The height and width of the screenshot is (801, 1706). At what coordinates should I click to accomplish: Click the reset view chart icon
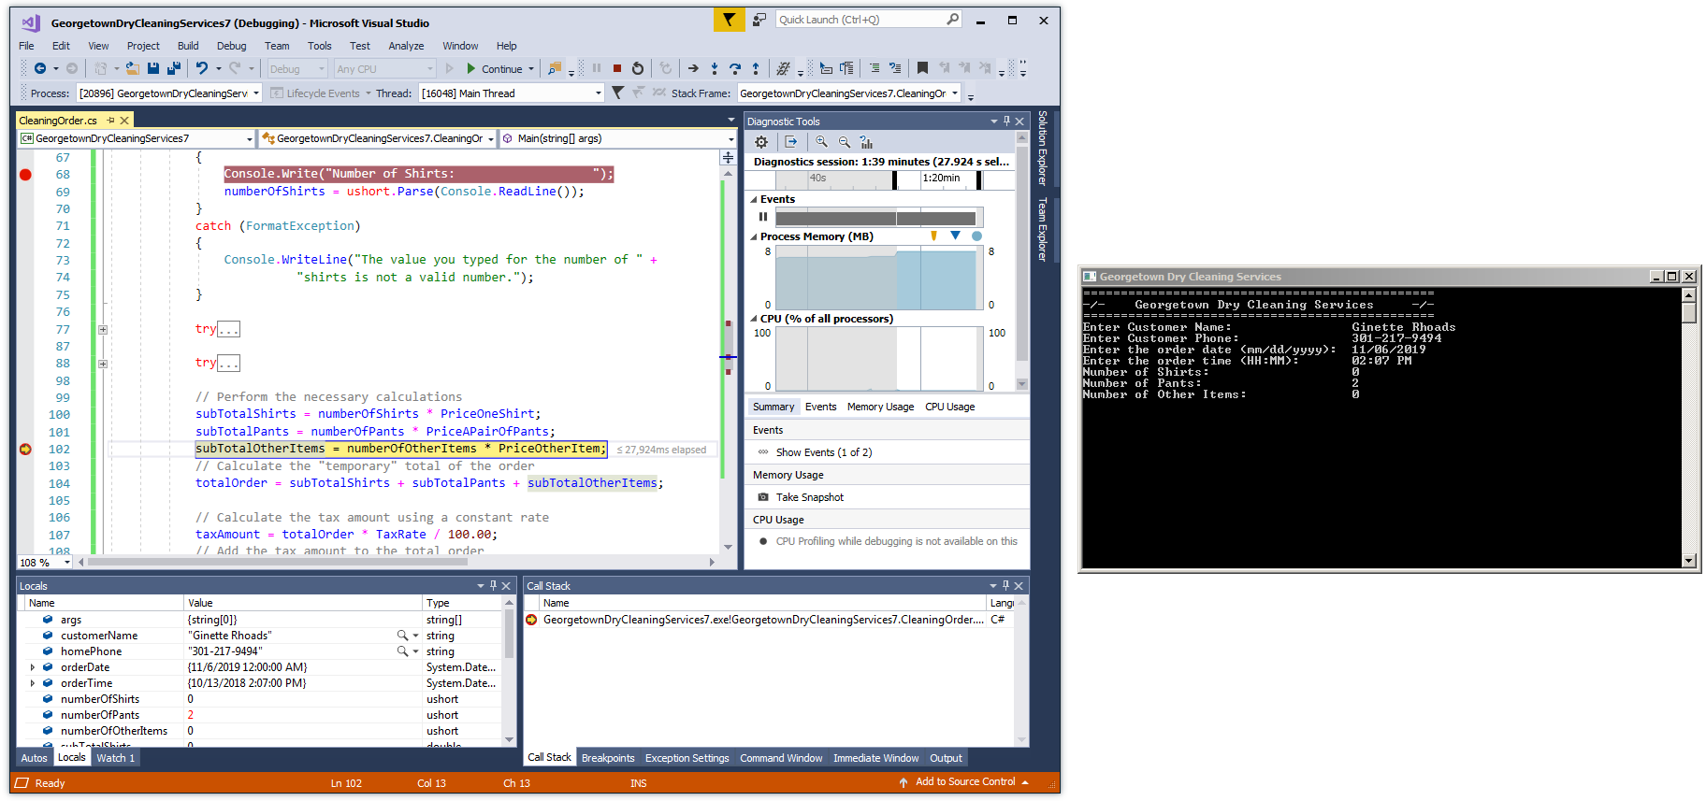(867, 142)
